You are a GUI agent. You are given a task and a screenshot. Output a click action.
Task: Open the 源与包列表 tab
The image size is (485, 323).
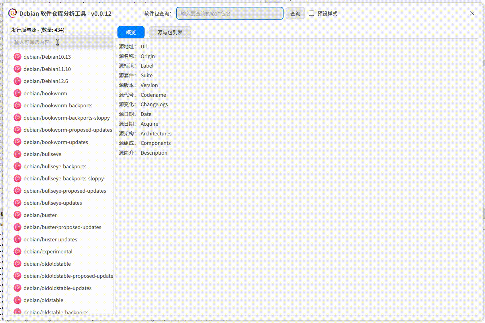[x=170, y=32]
